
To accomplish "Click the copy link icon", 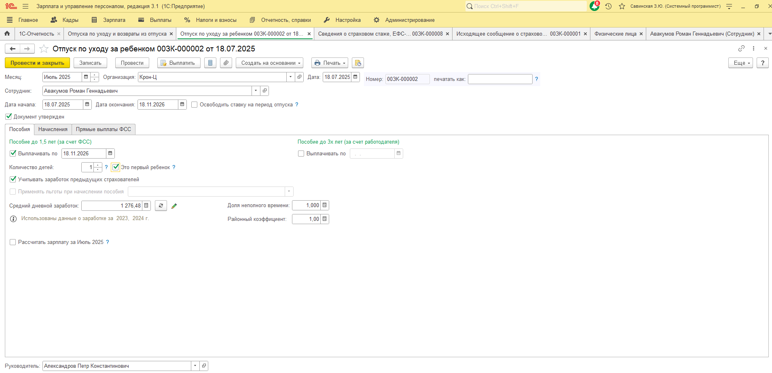I will (741, 49).
